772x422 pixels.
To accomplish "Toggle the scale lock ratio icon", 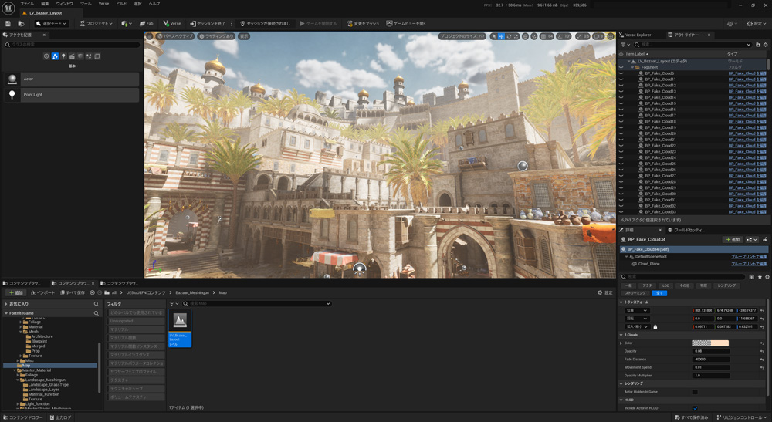I will pyautogui.click(x=655, y=326).
